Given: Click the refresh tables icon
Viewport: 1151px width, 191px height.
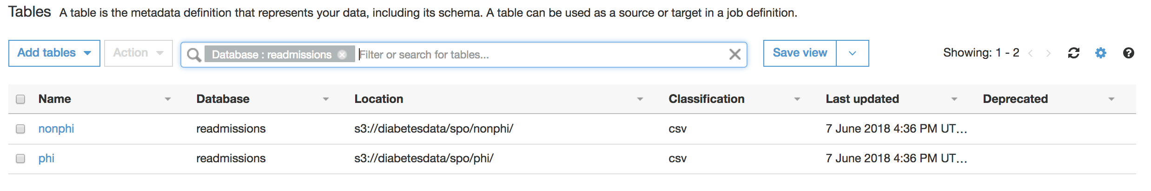Looking at the screenshot, I should [x=1073, y=53].
